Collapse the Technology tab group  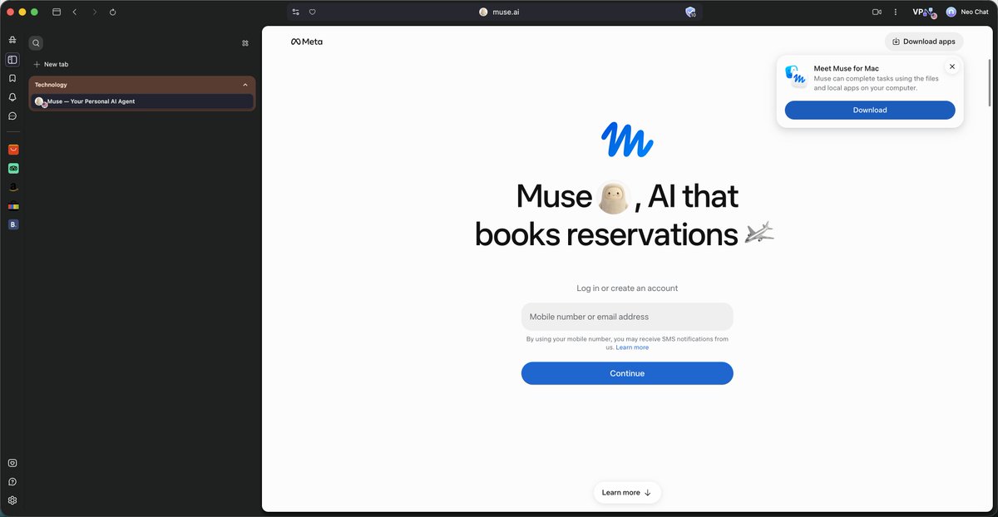tap(245, 85)
